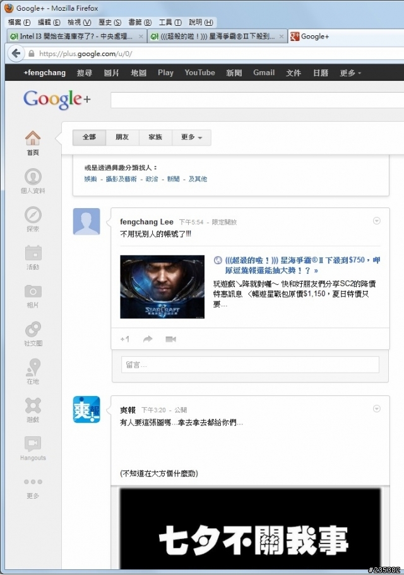Click the 政治 interest category link
Screen dimensions: 404x575
click(x=151, y=179)
